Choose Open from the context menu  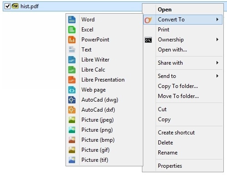click(x=165, y=10)
